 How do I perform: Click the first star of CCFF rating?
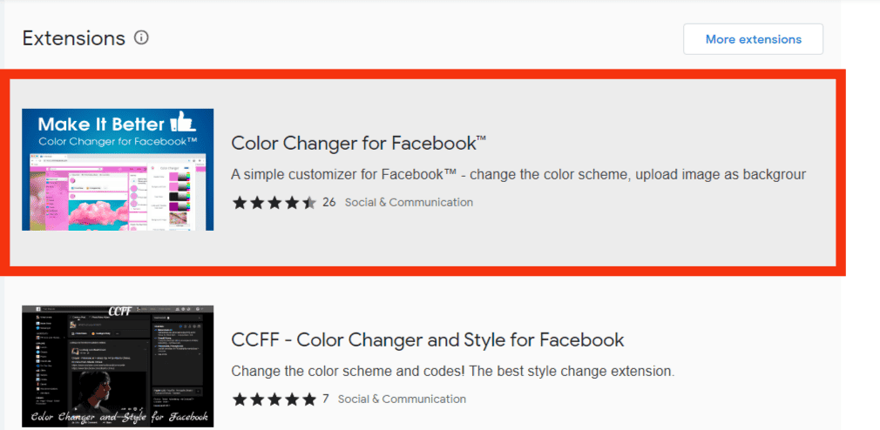pyautogui.click(x=240, y=400)
